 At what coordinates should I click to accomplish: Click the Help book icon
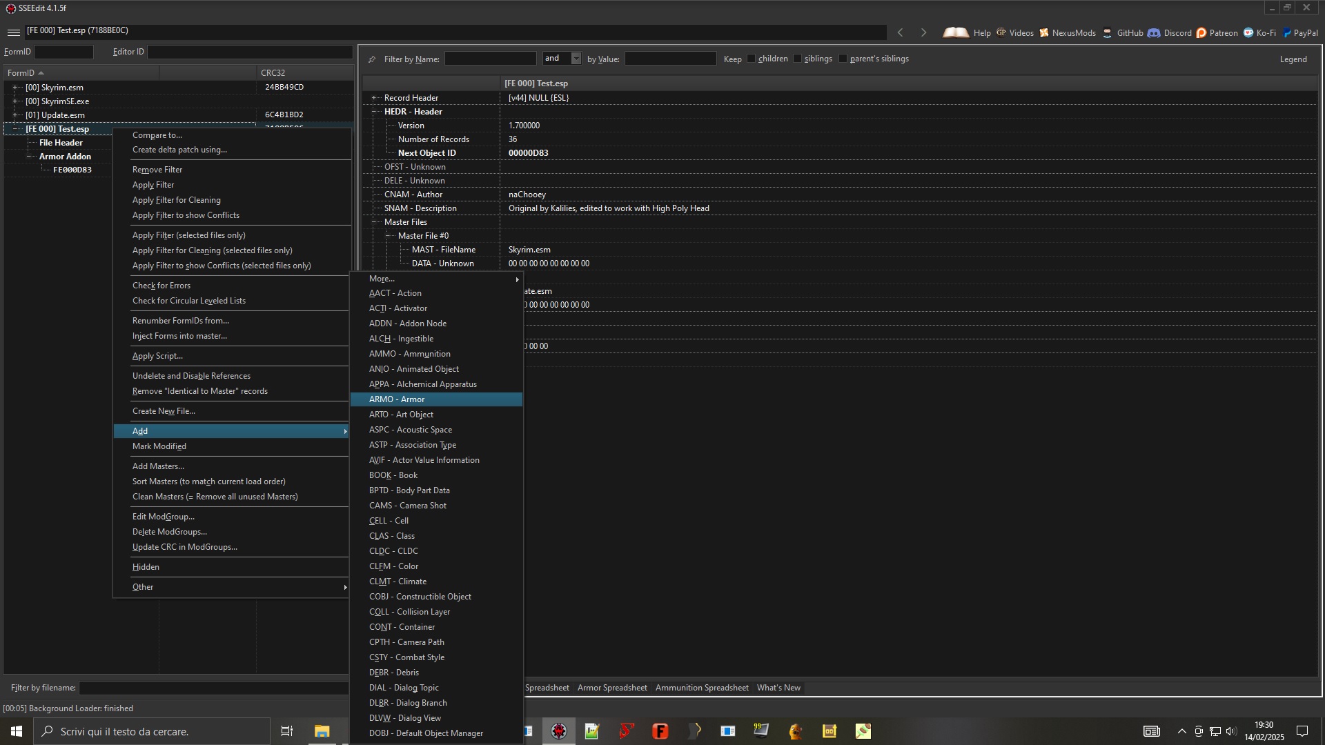[955, 32]
